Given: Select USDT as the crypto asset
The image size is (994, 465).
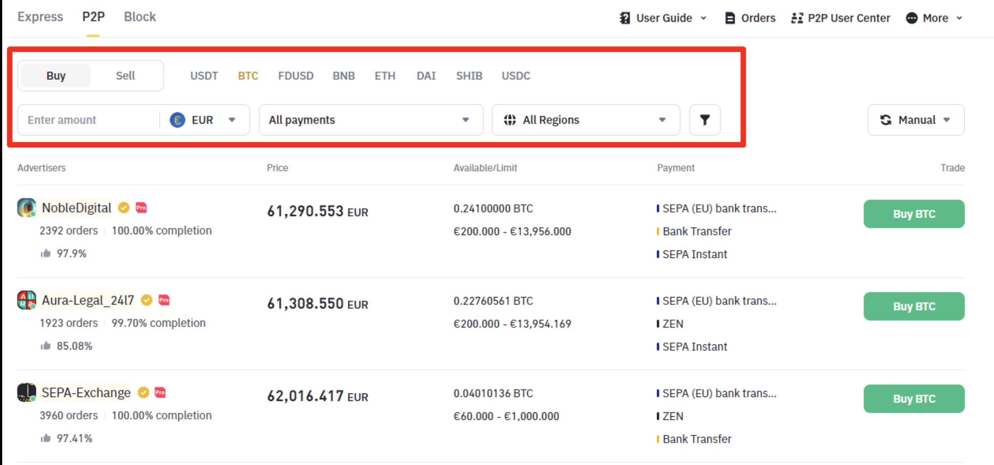Looking at the screenshot, I should [x=204, y=76].
